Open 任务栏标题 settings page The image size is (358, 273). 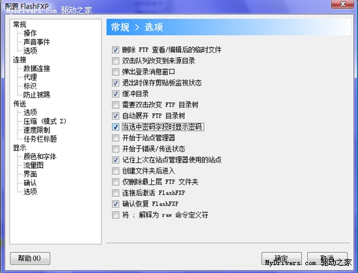coord(40,139)
